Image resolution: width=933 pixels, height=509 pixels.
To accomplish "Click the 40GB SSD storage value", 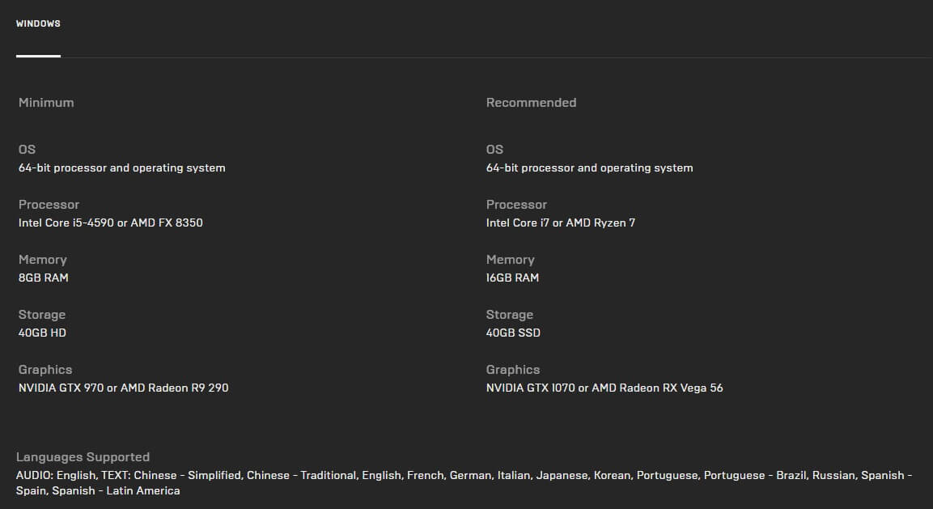I will [513, 333].
